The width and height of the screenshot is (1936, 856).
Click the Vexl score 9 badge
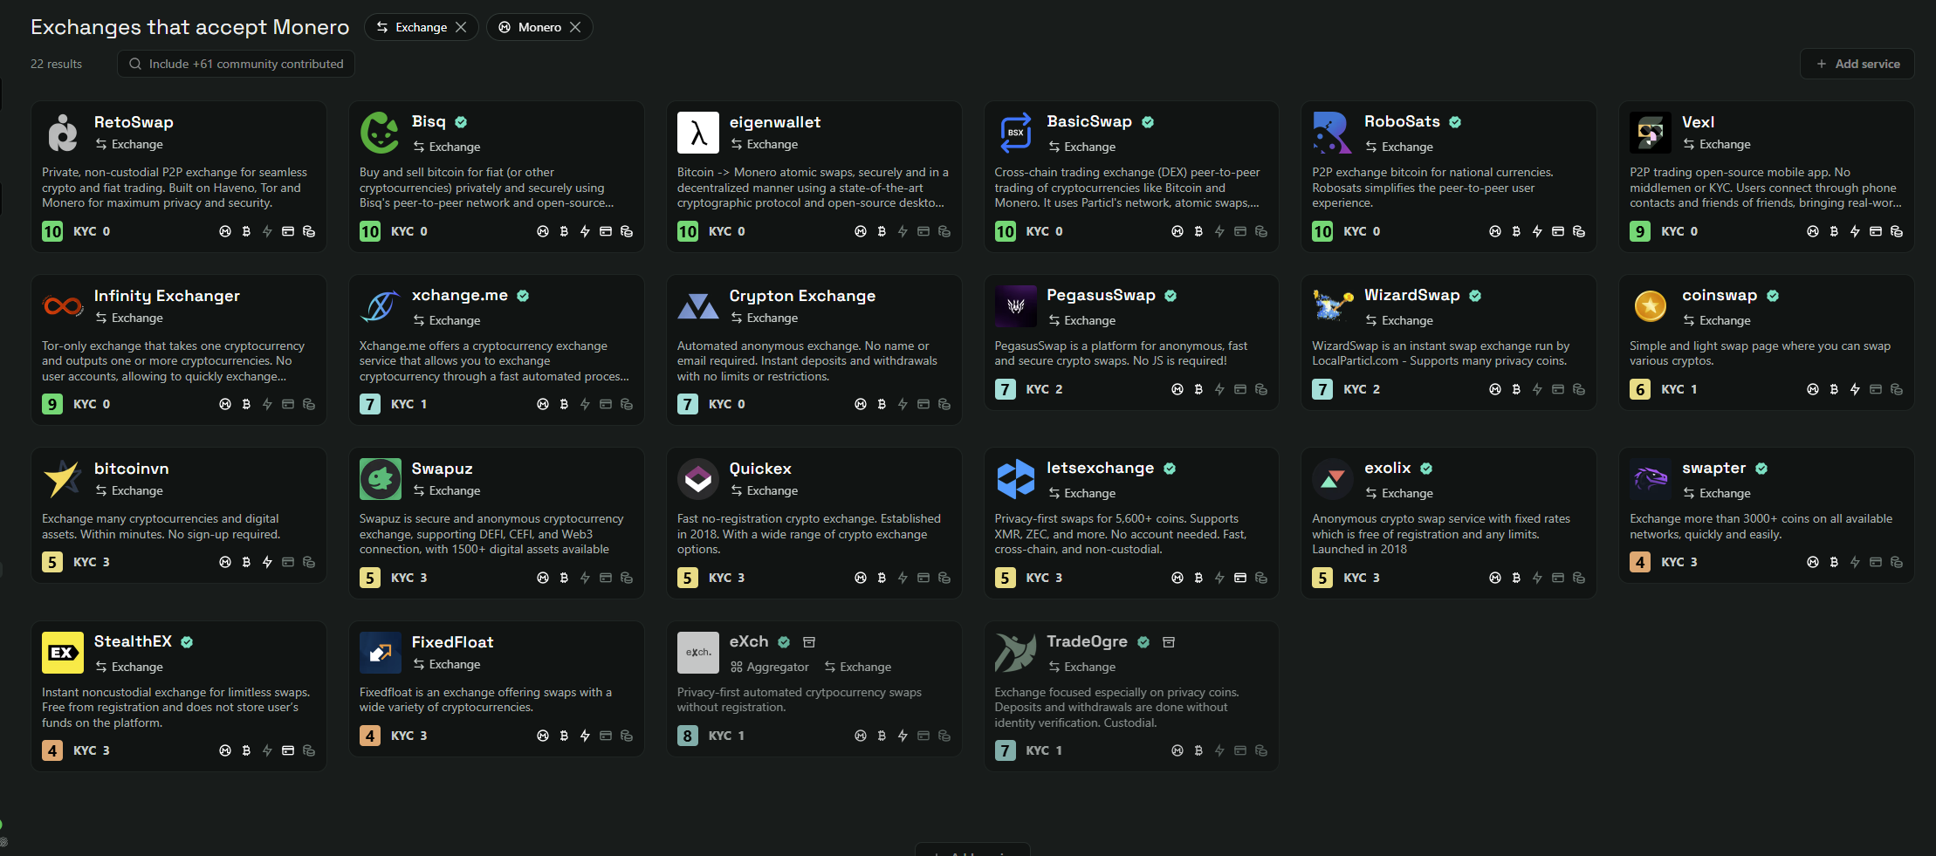[x=1639, y=231]
